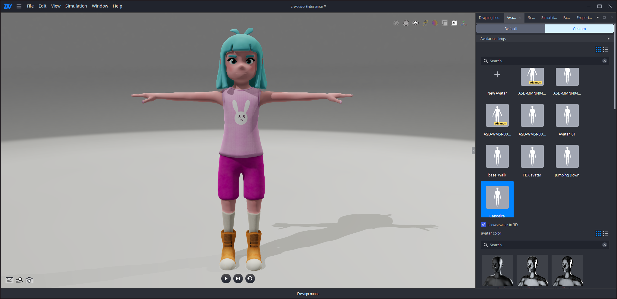617x299 pixels.
Task: Click the white flat box icon
Action: (416, 23)
